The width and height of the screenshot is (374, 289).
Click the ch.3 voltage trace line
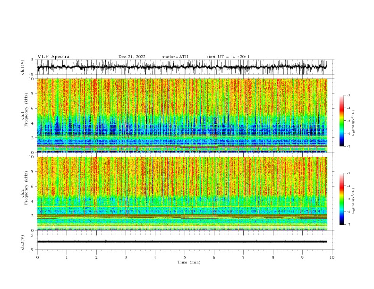pyautogui.click(x=182, y=242)
